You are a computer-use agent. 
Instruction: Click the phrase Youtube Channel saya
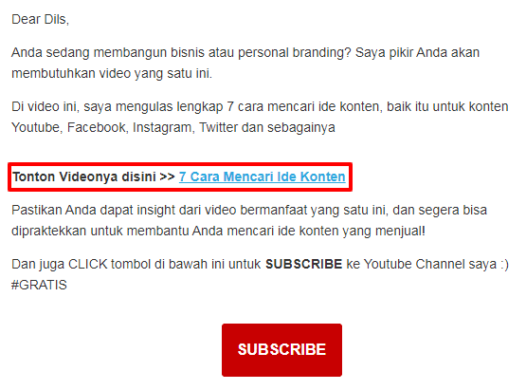tap(430, 265)
